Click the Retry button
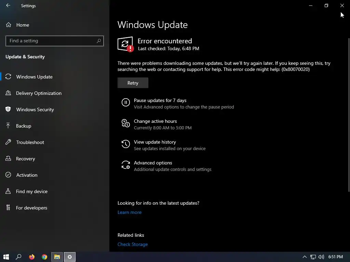 click(x=133, y=83)
